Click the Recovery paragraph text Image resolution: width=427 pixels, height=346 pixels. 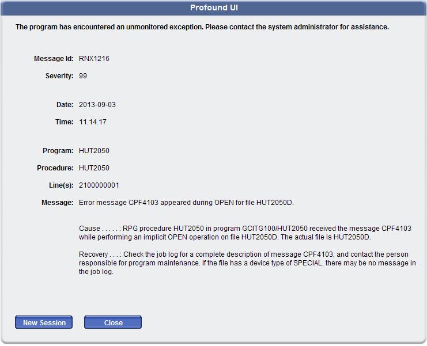[247, 263]
